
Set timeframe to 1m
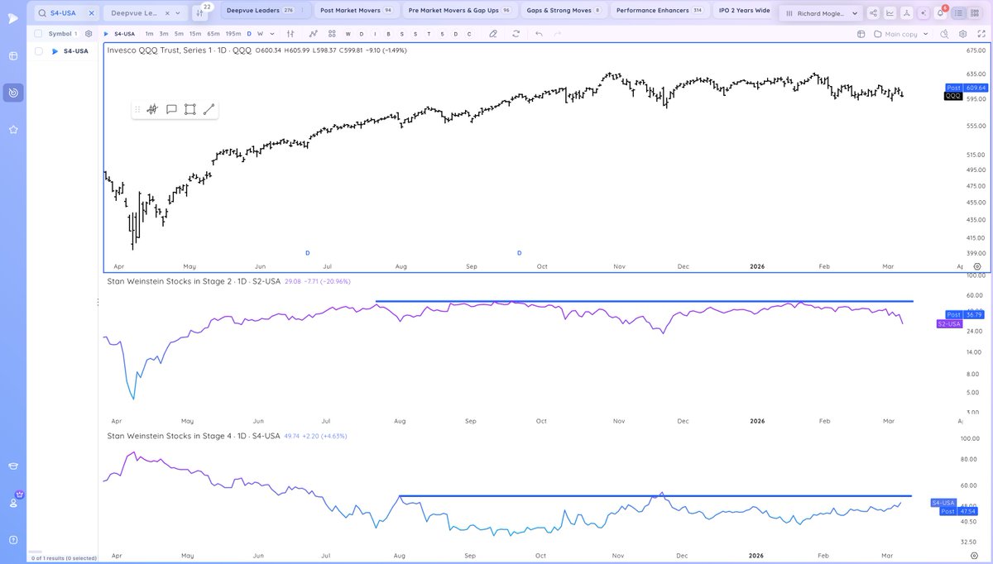click(149, 34)
